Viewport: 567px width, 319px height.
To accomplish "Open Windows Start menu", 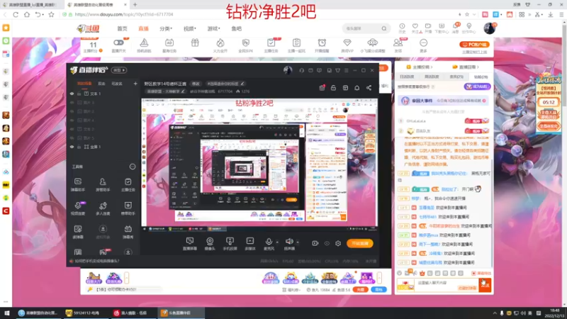I will click(6, 313).
